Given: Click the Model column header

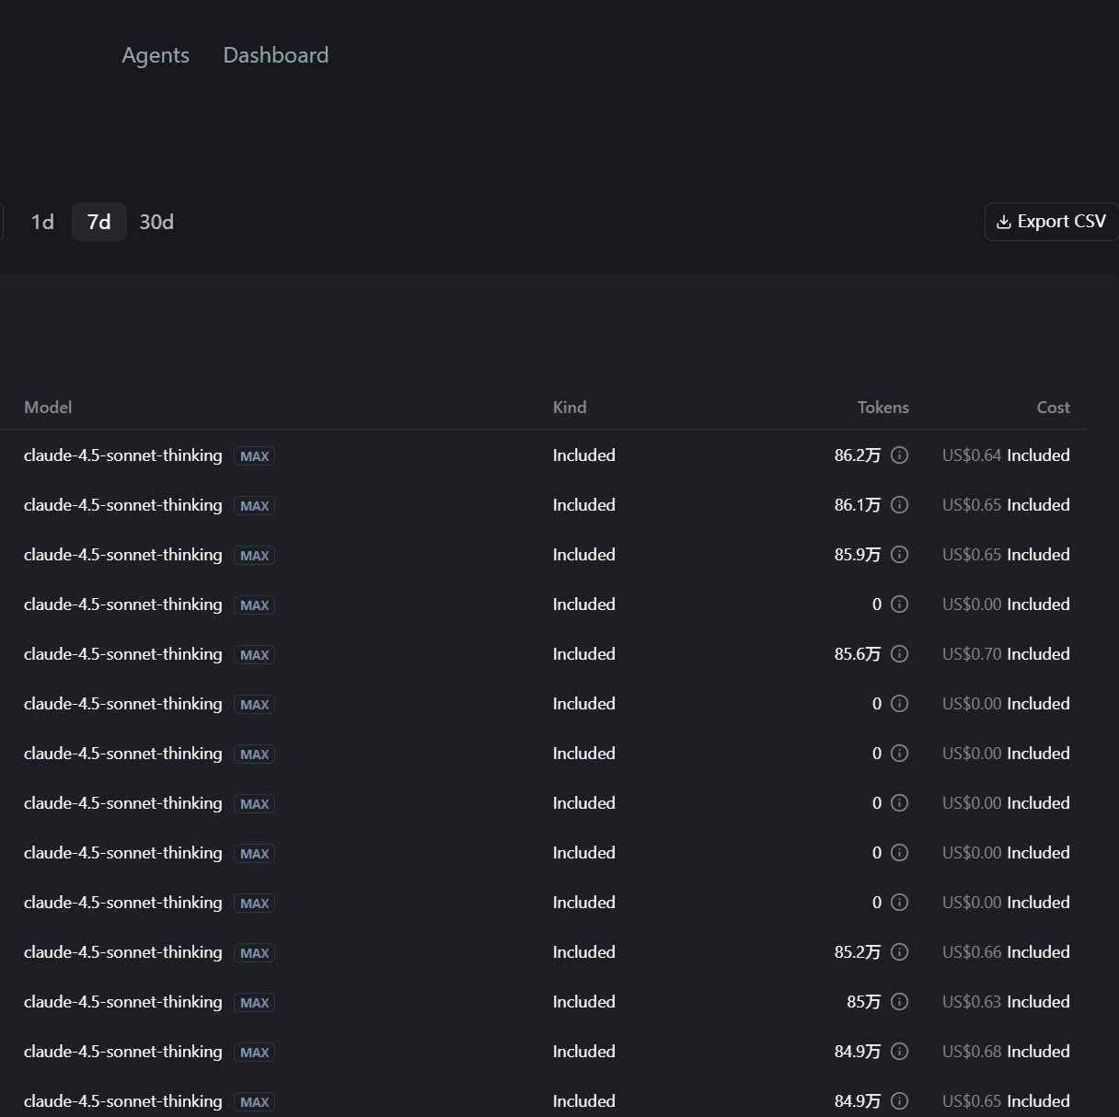Looking at the screenshot, I should click(48, 408).
